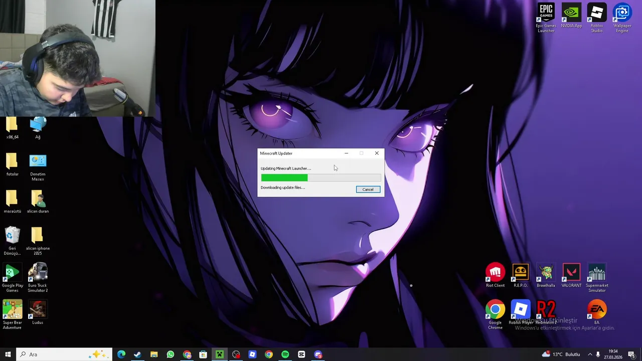
Task: Select the alican duran user folder
Action: (38, 201)
